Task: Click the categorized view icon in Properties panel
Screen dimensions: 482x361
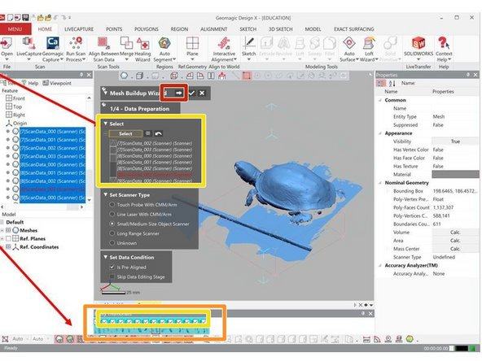Action: 381,83
